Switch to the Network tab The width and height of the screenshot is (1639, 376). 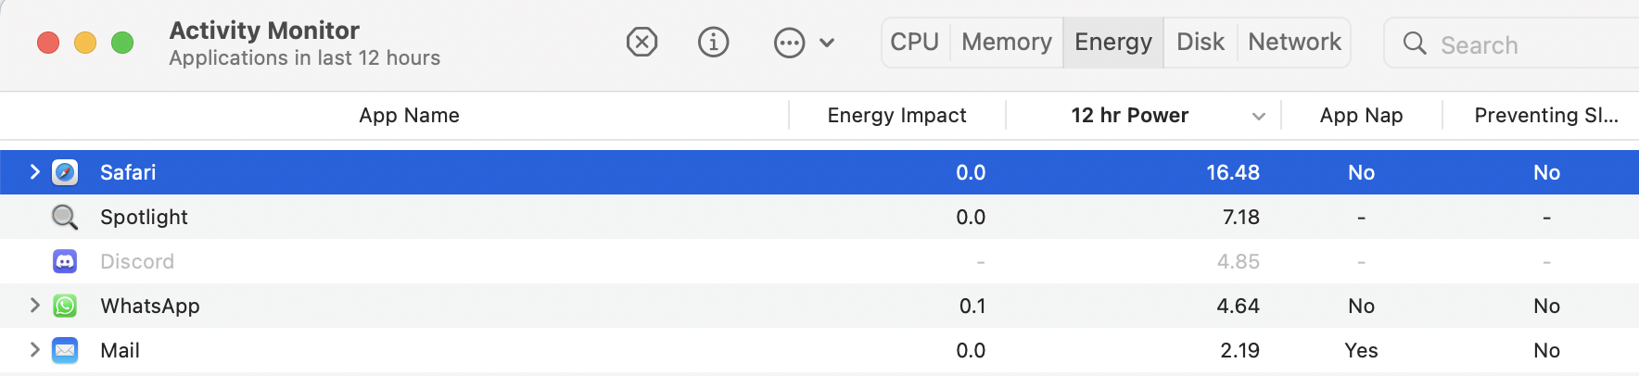1294,42
